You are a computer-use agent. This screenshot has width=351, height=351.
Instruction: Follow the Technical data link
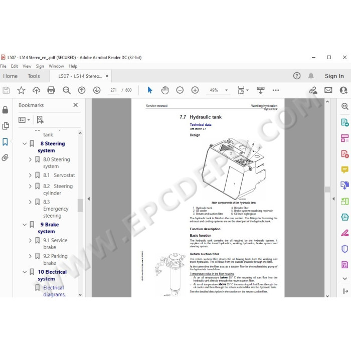tap(201, 125)
